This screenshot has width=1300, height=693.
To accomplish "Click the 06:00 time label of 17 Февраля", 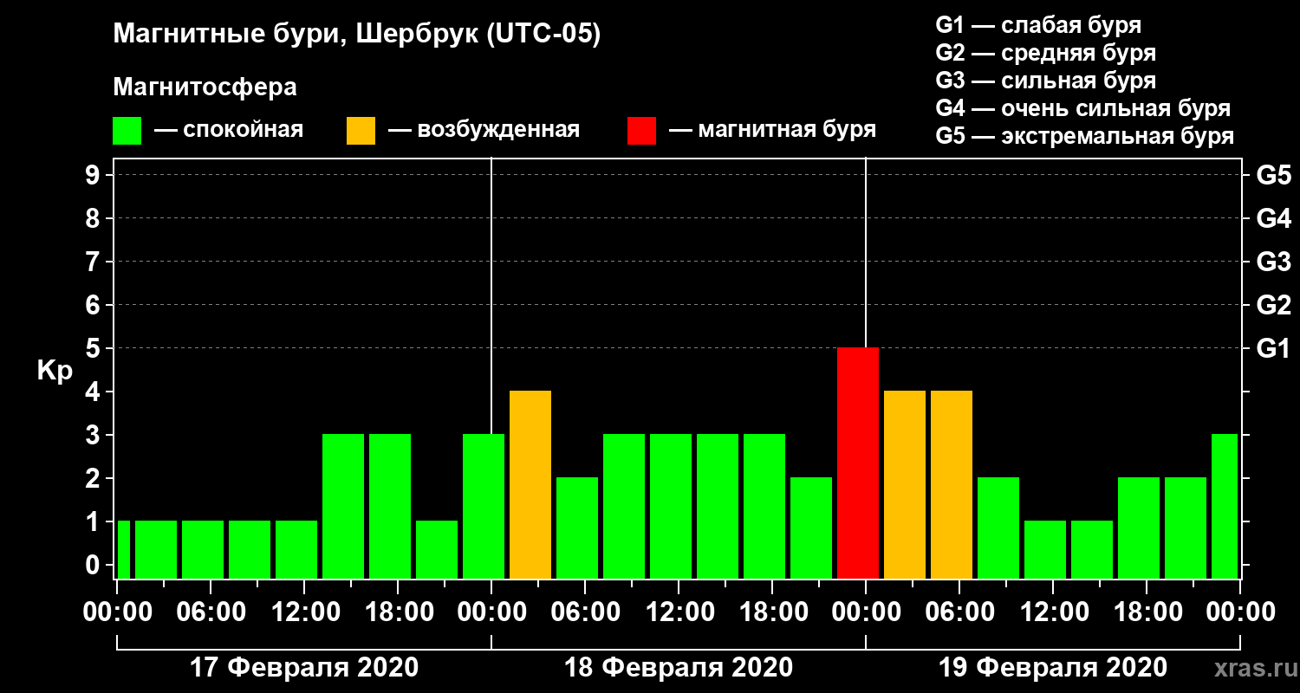I will point(211,612).
